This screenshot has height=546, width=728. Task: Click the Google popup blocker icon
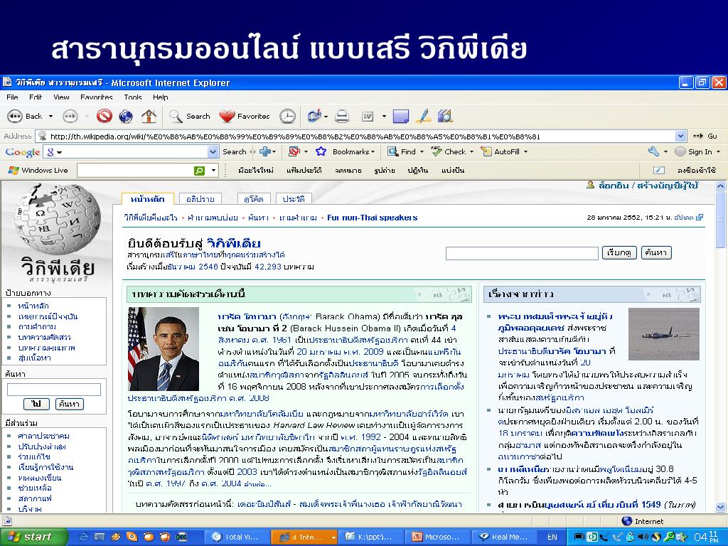pos(294,151)
